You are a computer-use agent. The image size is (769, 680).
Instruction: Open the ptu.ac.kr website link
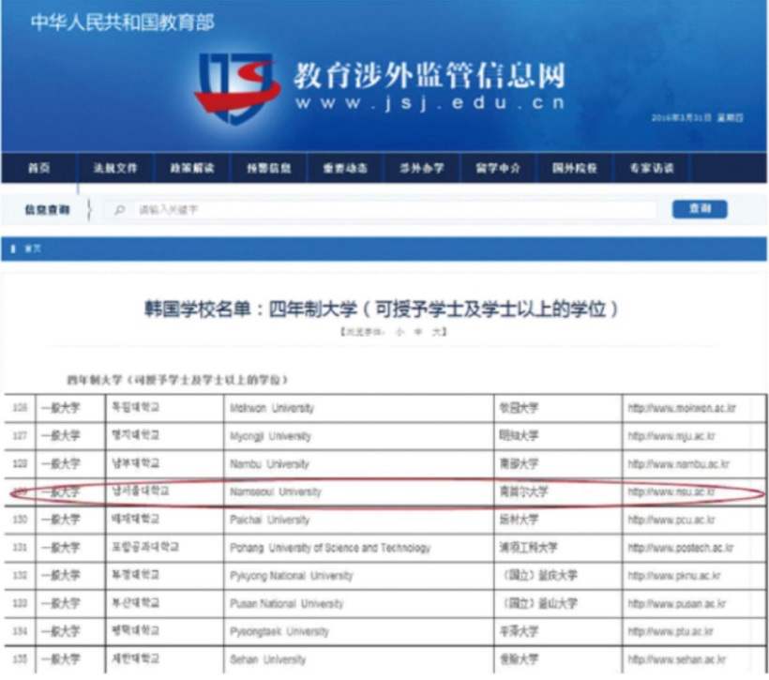[671, 631]
